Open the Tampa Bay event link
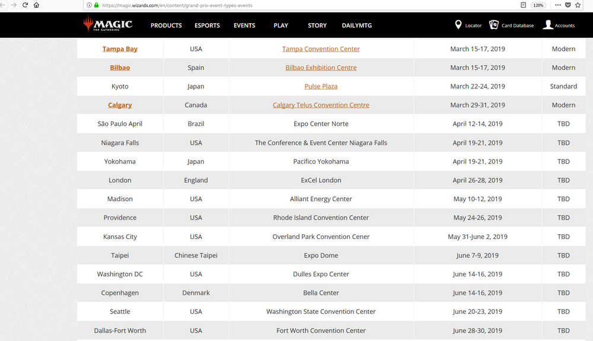593x341 pixels. point(120,49)
